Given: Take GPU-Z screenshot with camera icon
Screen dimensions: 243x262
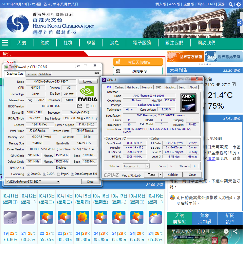Looking at the screenshot, I should click(x=97, y=73).
